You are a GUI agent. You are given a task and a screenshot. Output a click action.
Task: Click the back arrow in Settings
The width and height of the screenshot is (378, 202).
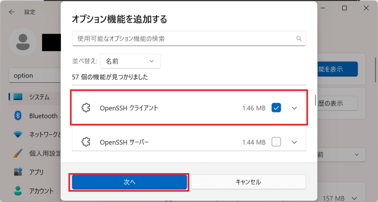pyautogui.click(x=12, y=12)
